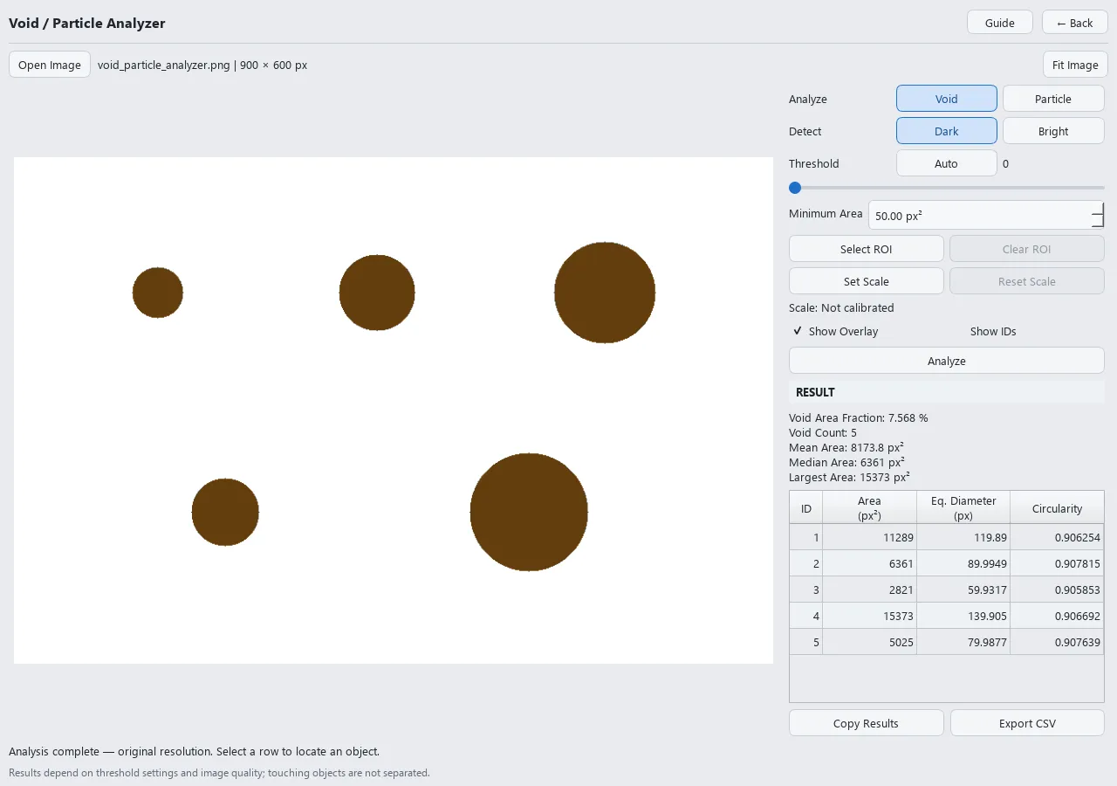Apply Auto threshold

pos(947,163)
